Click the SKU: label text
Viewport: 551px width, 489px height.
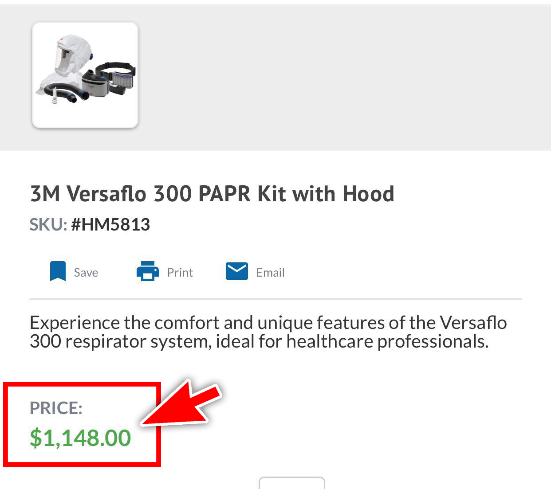[x=48, y=224]
